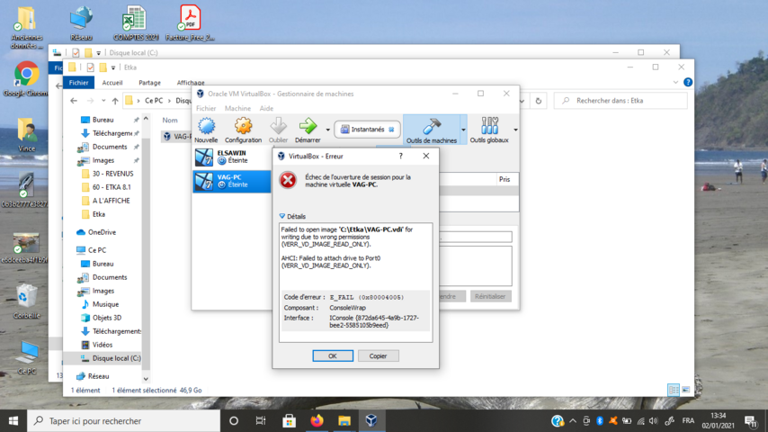This screenshot has width=768, height=432.
Task: Show hidden system tray icons
Action: point(573,420)
